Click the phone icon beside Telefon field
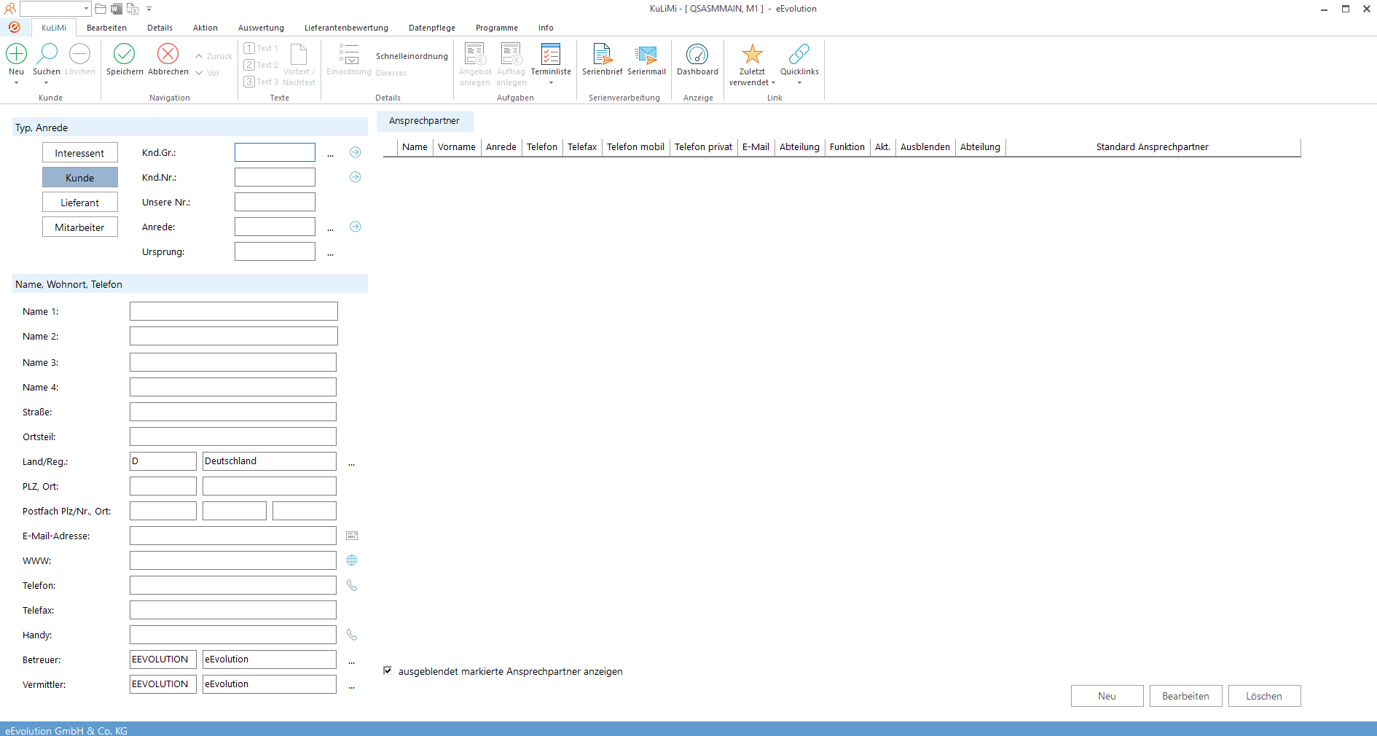The height and width of the screenshot is (736, 1377). click(352, 585)
